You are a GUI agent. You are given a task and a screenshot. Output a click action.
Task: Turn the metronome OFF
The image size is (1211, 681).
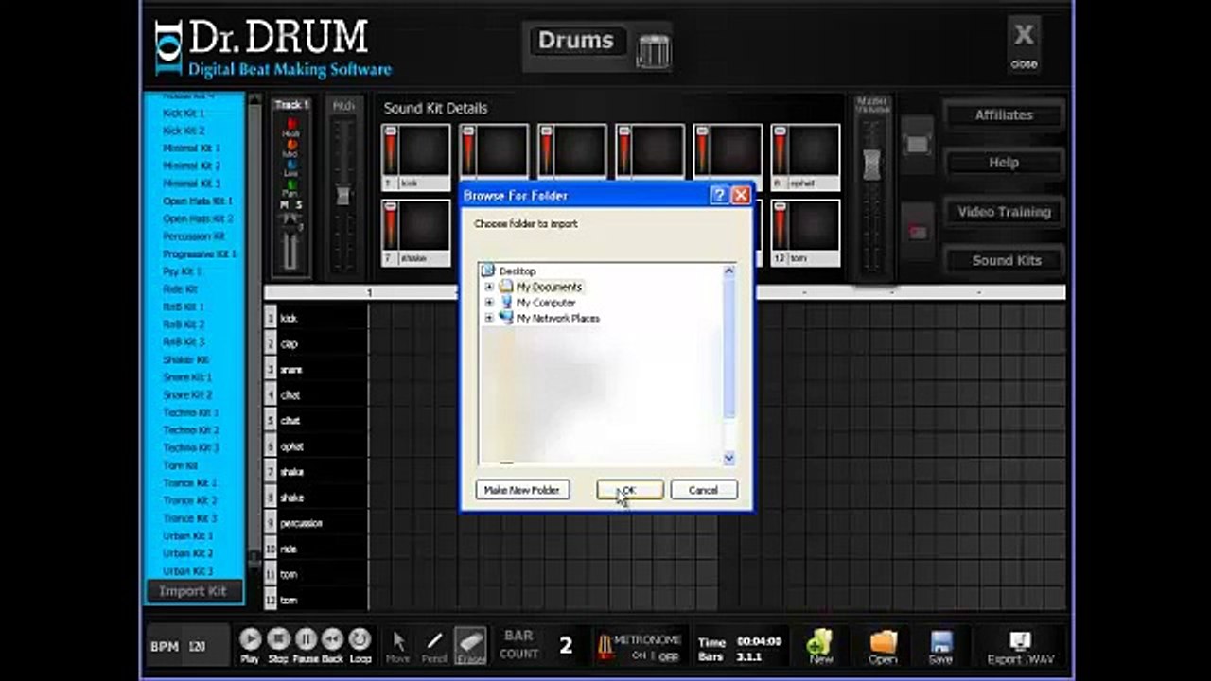[669, 656]
